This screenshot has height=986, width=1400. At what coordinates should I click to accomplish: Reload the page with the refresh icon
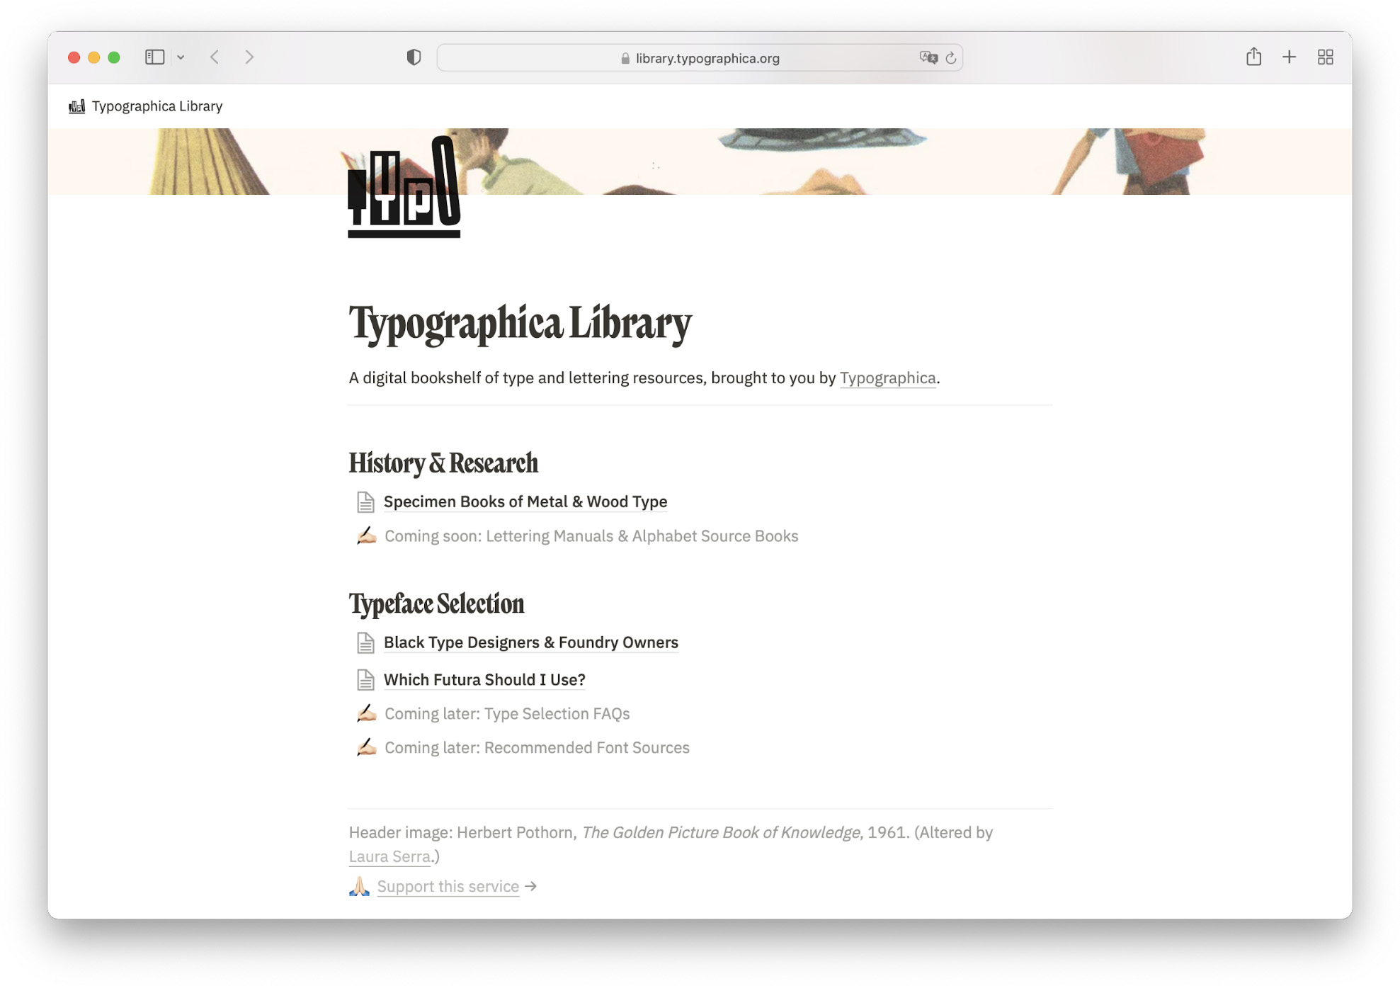951,58
